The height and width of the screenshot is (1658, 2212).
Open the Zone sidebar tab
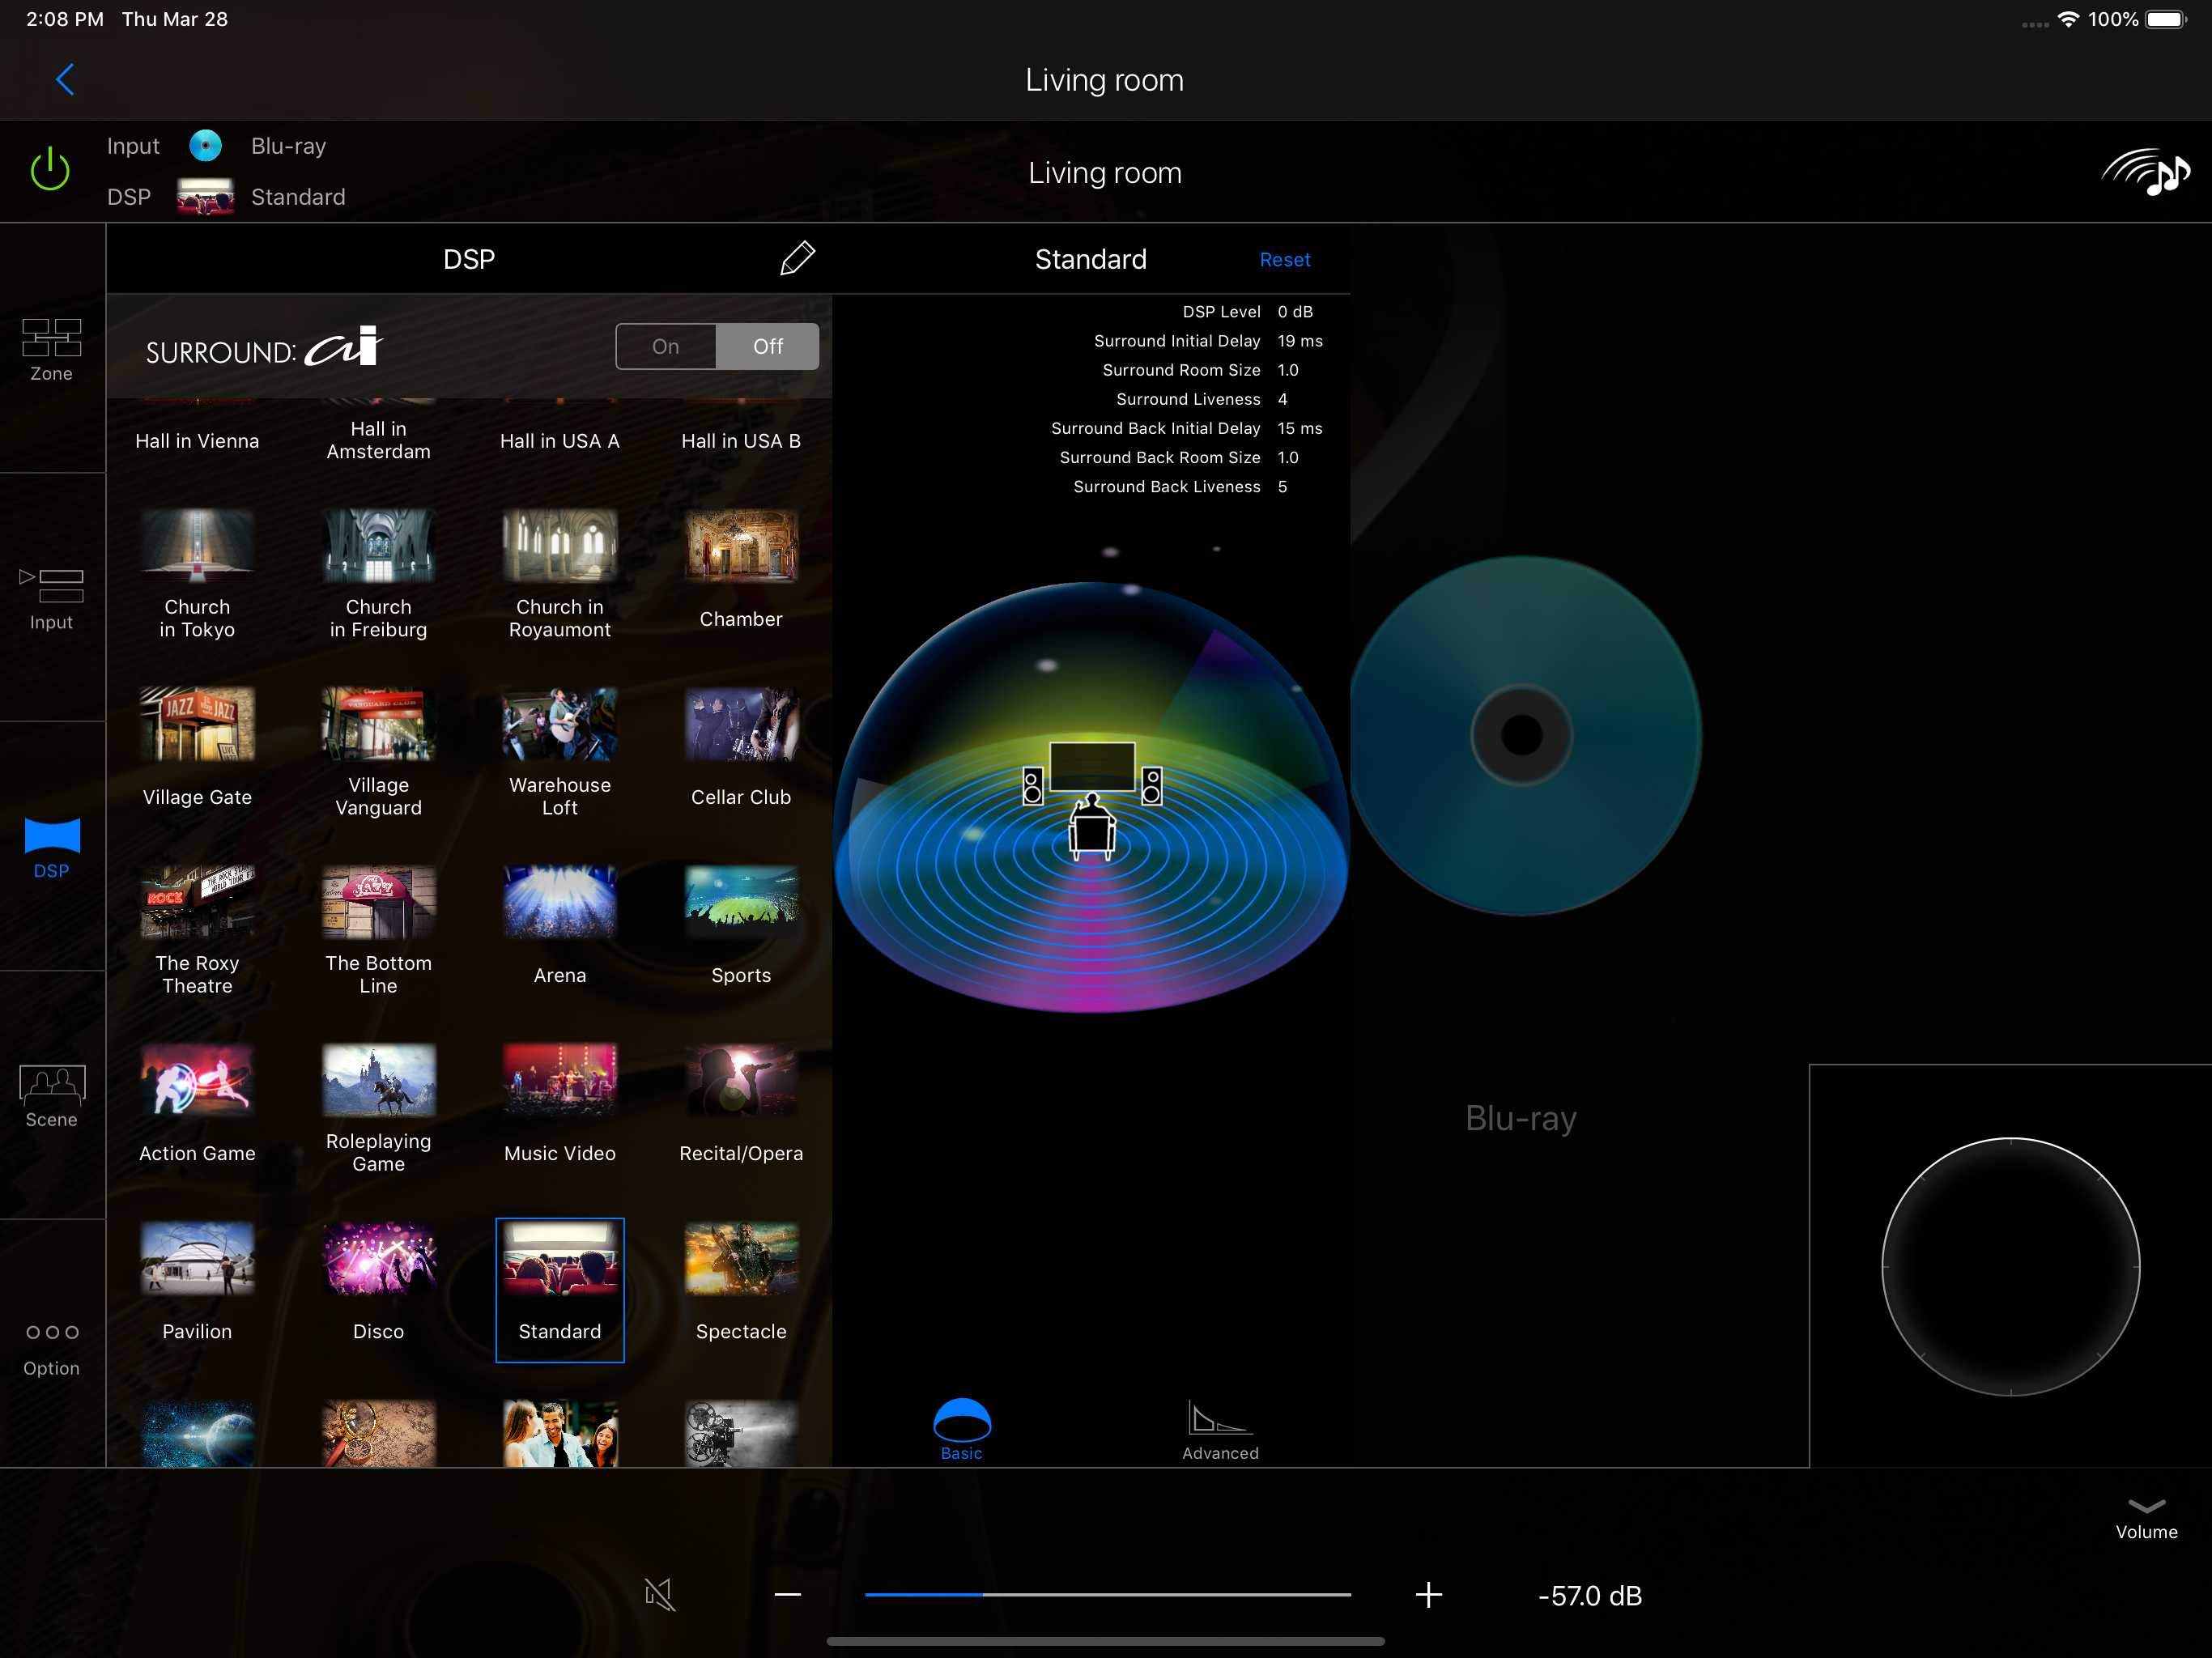click(52, 349)
